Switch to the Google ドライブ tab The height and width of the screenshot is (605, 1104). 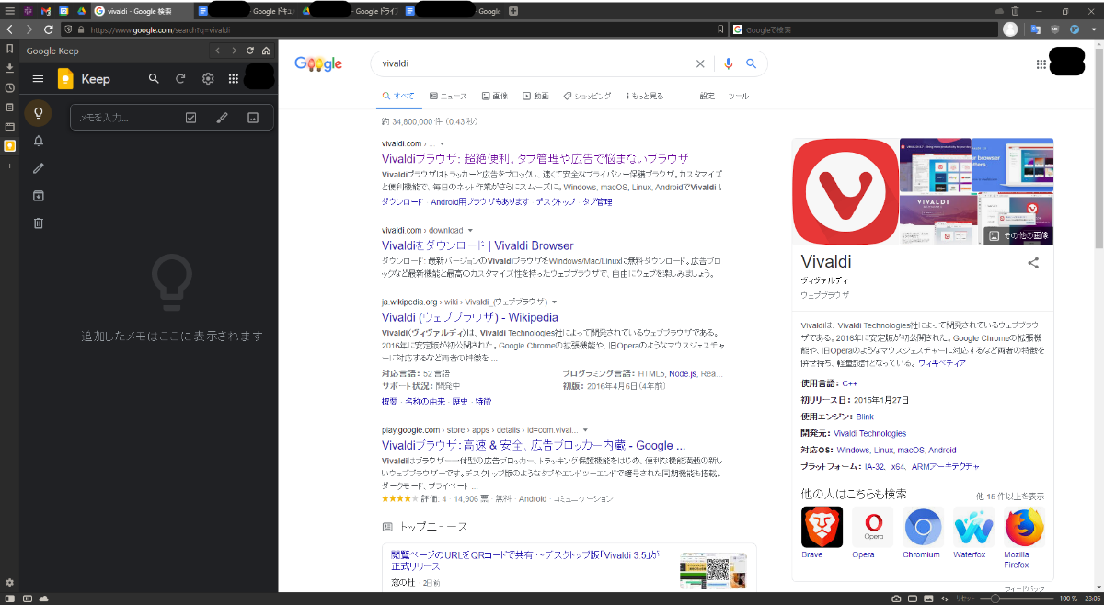point(351,11)
